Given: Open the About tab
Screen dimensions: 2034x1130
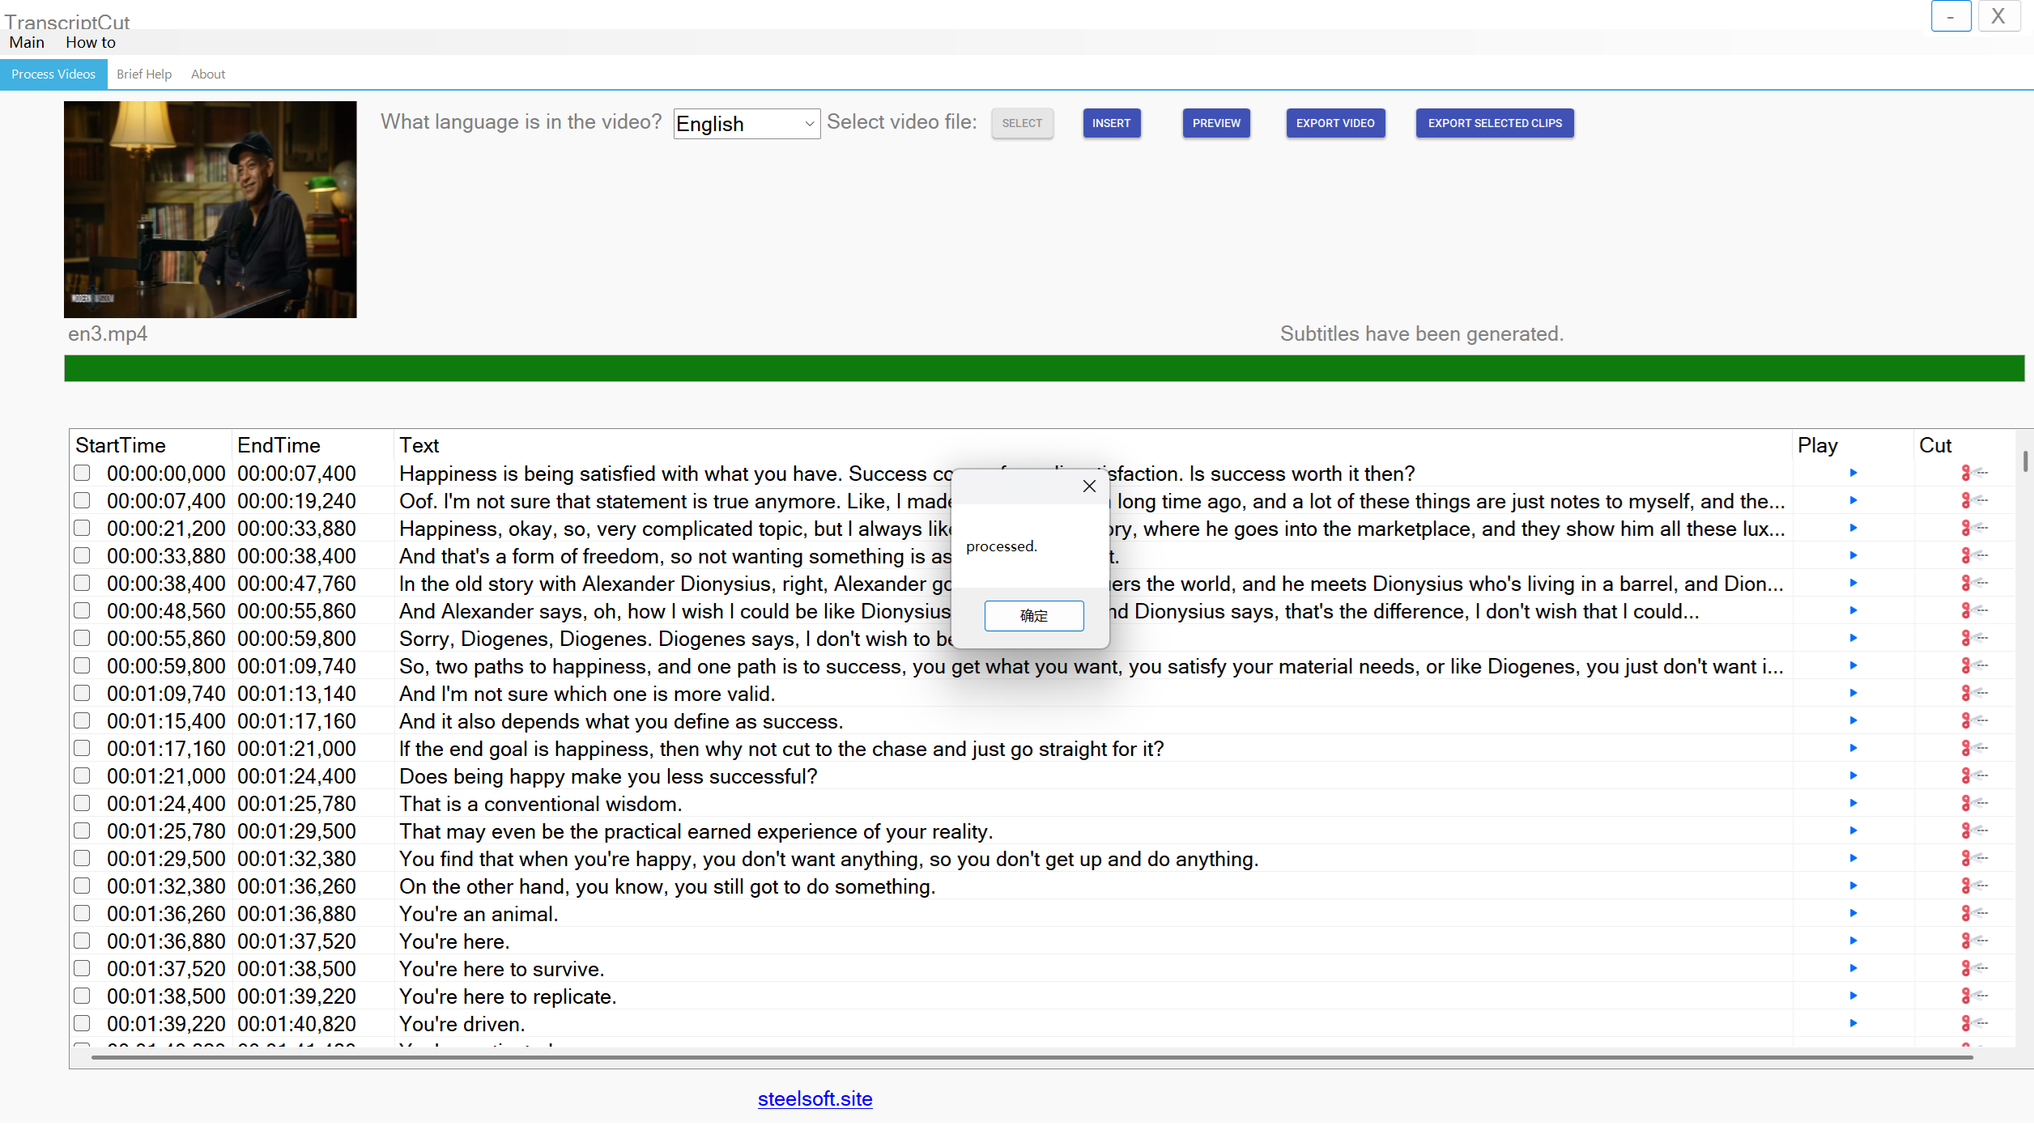Looking at the screenshot, I should (208, 74).
